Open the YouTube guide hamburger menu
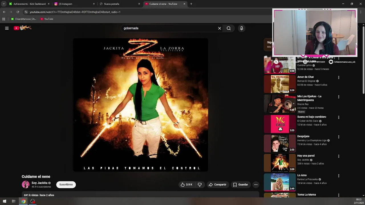This screenshot has height=205, width=365. point(7,28)
